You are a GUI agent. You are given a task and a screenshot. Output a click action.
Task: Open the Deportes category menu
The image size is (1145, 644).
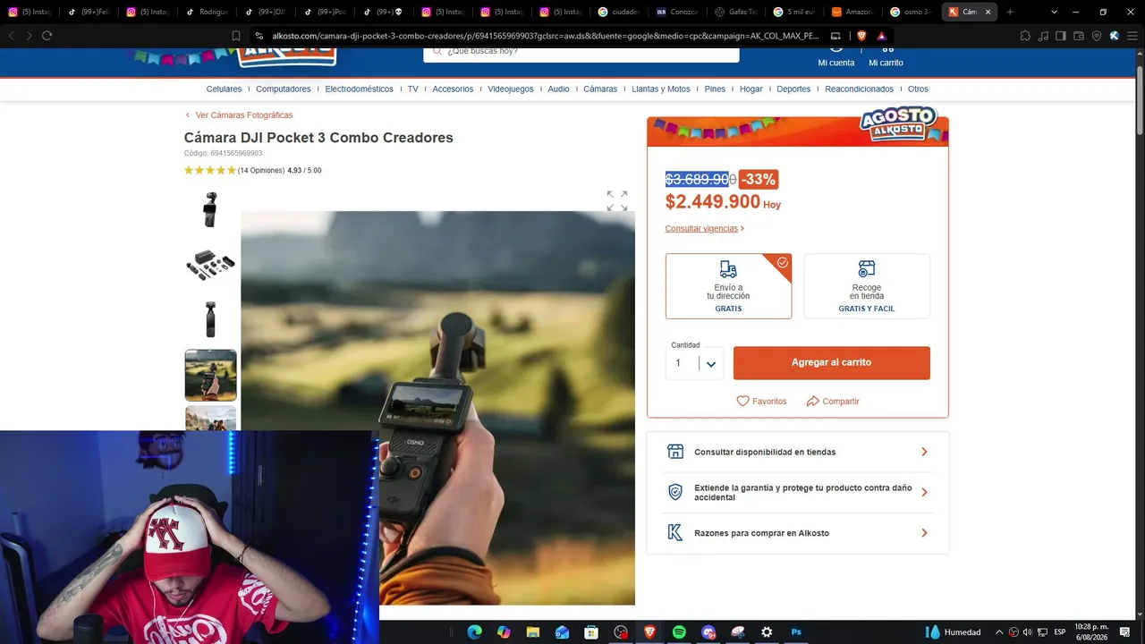point(793,89)
